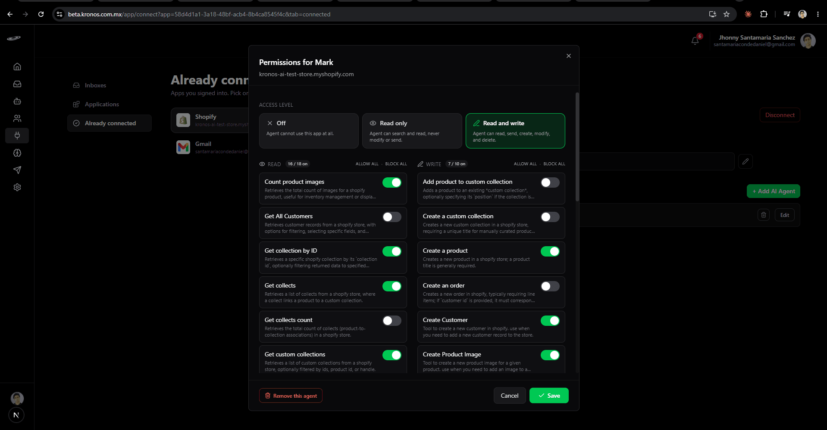
Task: Toggle Create Product Image permission
Action: [550, 355]
